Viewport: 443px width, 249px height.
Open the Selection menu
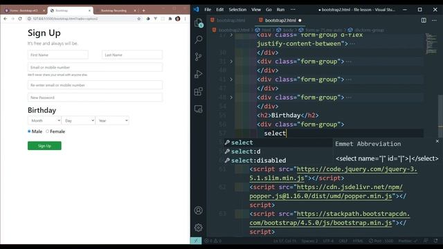[x=237, y=9]
